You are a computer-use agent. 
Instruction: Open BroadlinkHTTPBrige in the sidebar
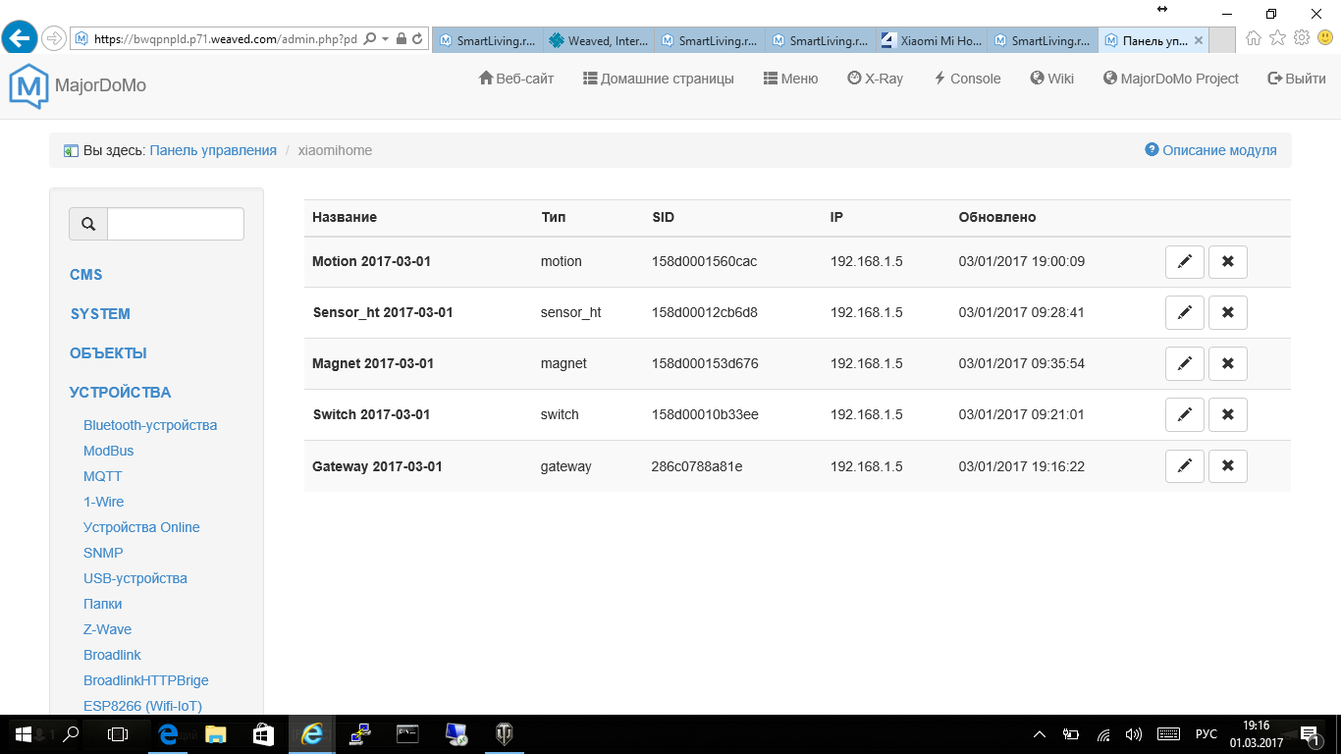pos(146,680)
